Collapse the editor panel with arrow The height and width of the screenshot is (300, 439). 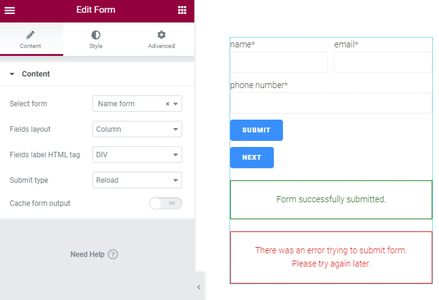[x=199, y=287]
